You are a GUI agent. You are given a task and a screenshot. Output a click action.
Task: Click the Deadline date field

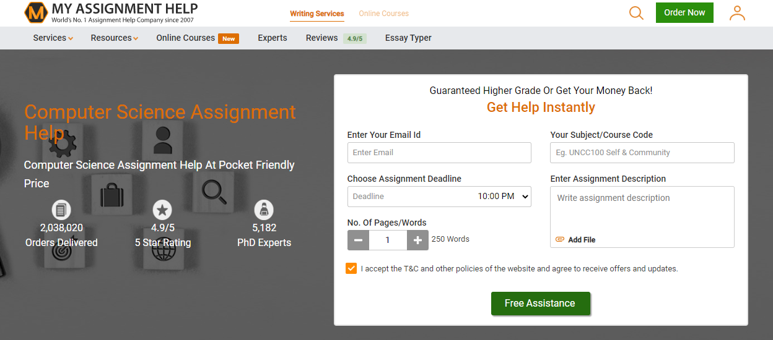(x=411, y=196)
